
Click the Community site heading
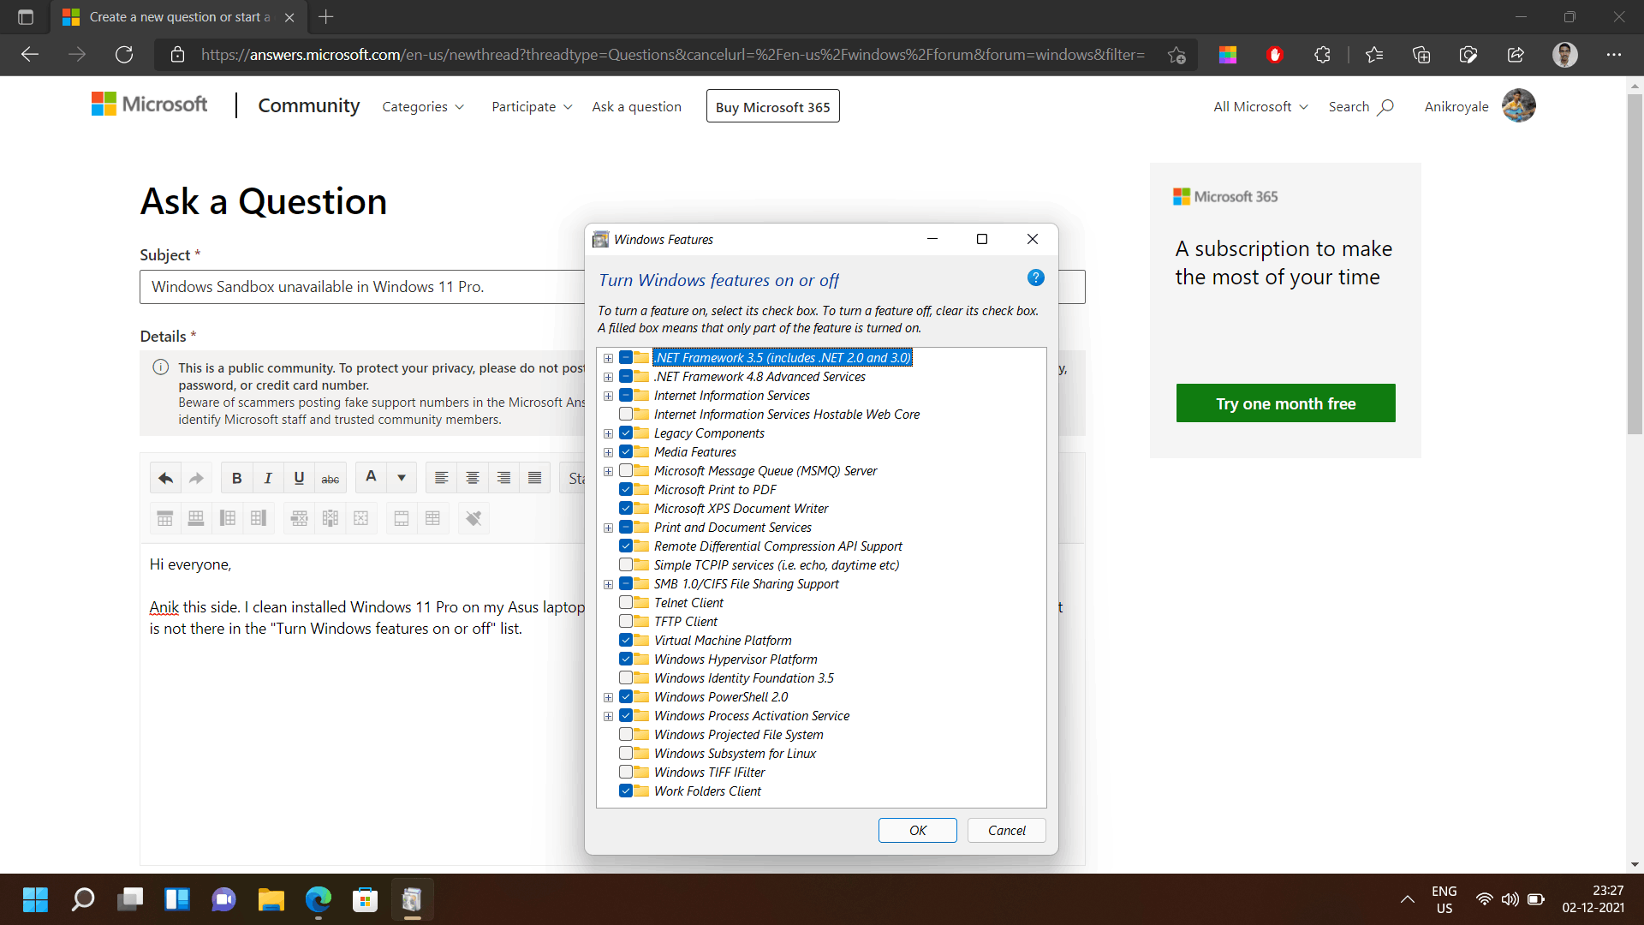(308, 105)
